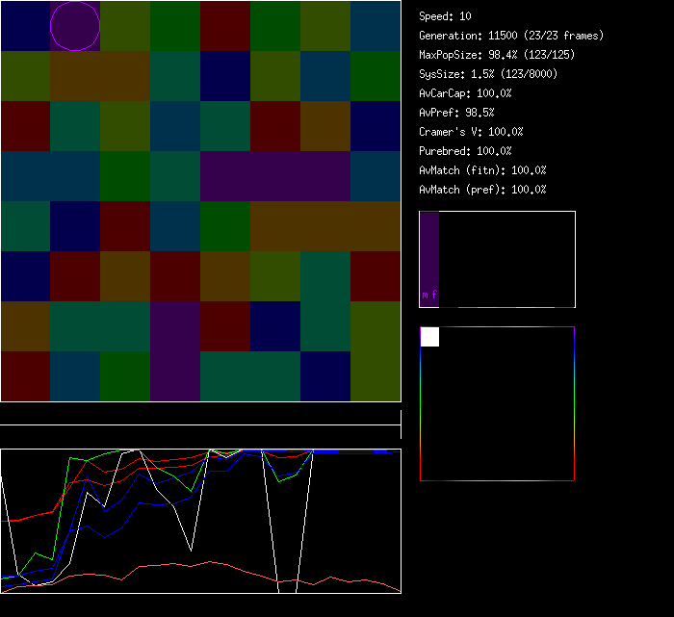The image size is (674, 617).
Task: Click inside the line graph at the bottom
Action: [200, 521]
